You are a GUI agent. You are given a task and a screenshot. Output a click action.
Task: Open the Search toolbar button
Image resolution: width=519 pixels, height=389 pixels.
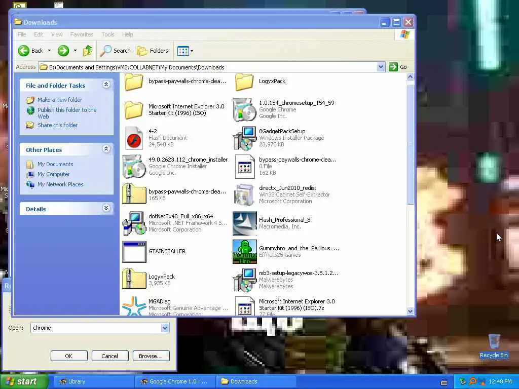pyautogui.click(x=116, y=51)
